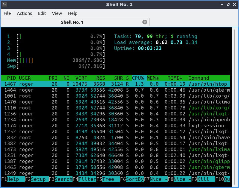The height and width of the screenshot is (188, 239).
Task: Select the PID 1001 xorg process row
Action: pyautogui.click(x=115, y=96)
